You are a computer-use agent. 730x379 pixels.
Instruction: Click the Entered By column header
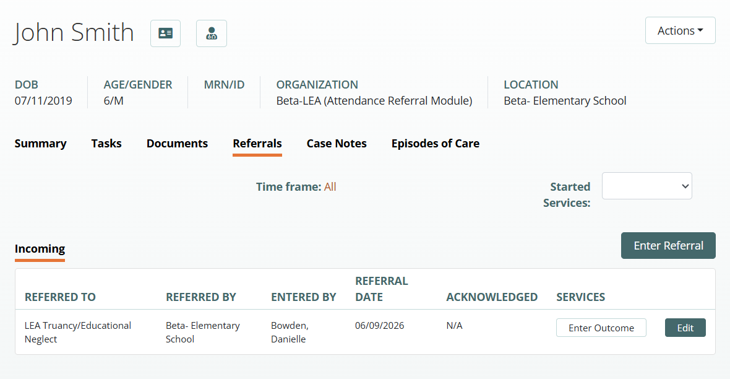[304, 297]
